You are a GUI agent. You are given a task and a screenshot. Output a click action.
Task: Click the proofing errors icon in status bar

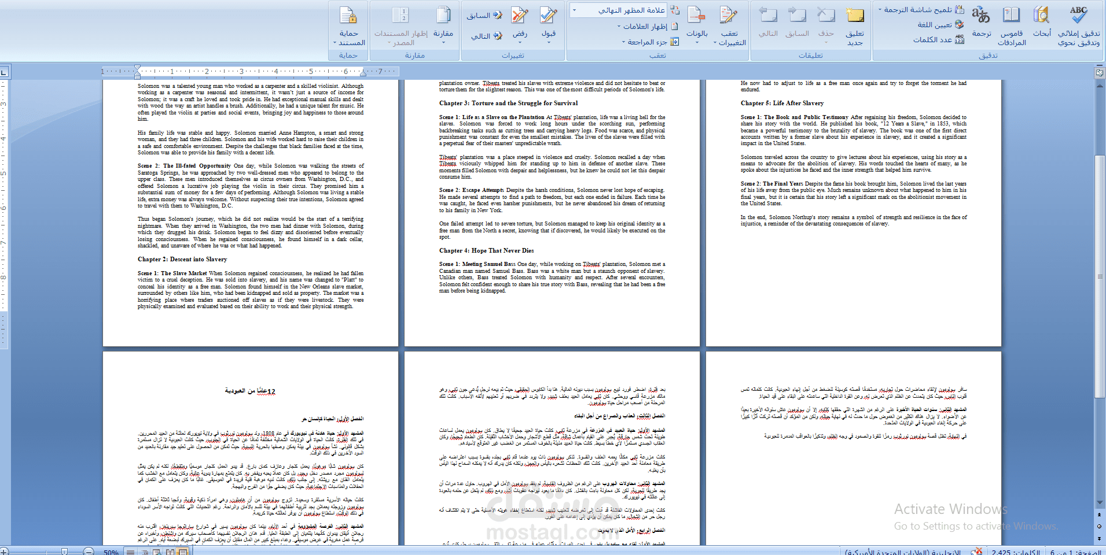click(977, 552)
